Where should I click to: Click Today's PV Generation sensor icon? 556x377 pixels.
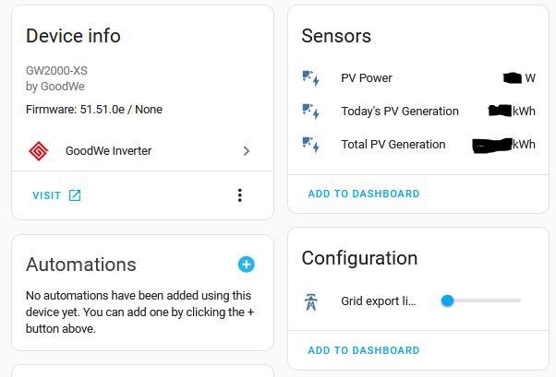click(x=311, y=112)
